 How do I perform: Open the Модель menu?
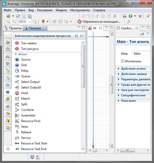click(x=61, y=10)
